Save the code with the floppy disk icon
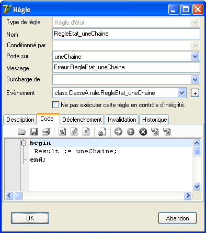This screenshot has width=206, height=233. (x=34, y=132)
